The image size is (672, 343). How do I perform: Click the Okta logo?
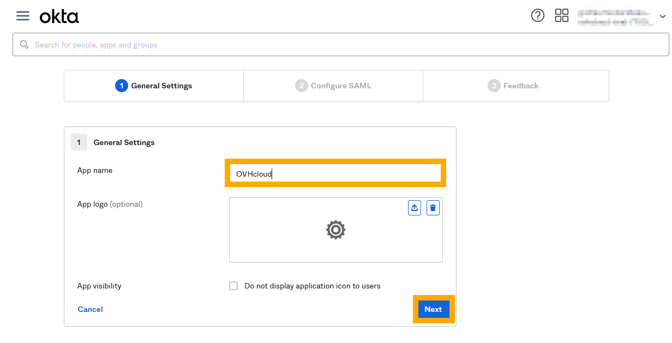tap(59, 17)
